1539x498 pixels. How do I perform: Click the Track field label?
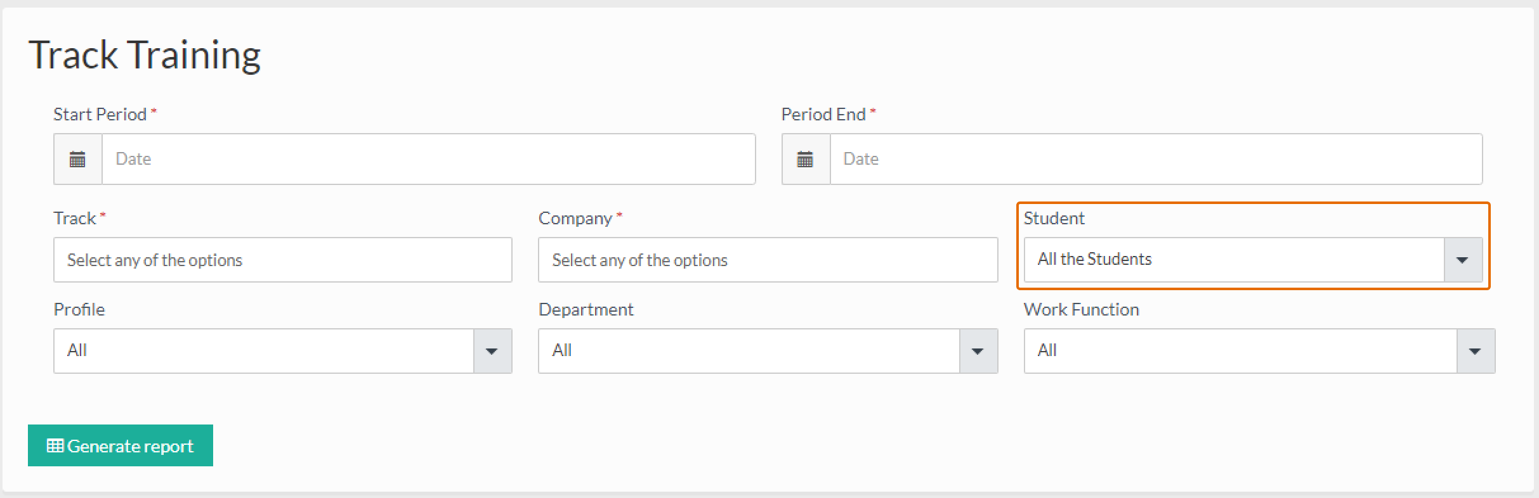(x=75, y=218)
